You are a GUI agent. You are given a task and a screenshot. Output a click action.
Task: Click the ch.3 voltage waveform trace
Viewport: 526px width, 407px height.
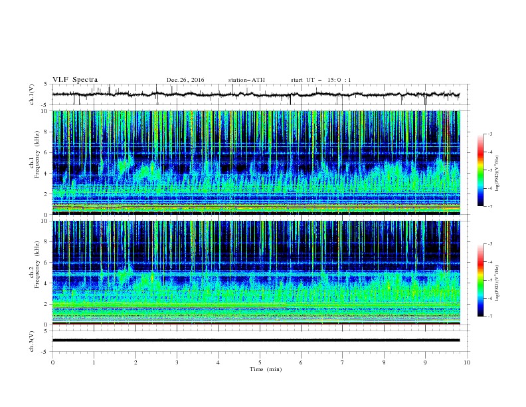256,340
